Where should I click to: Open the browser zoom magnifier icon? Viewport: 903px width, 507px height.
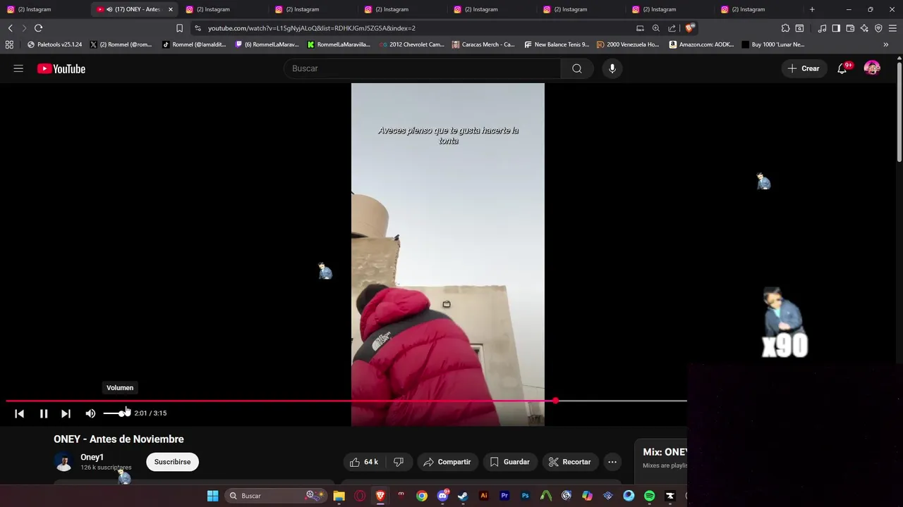click(656, 28)
